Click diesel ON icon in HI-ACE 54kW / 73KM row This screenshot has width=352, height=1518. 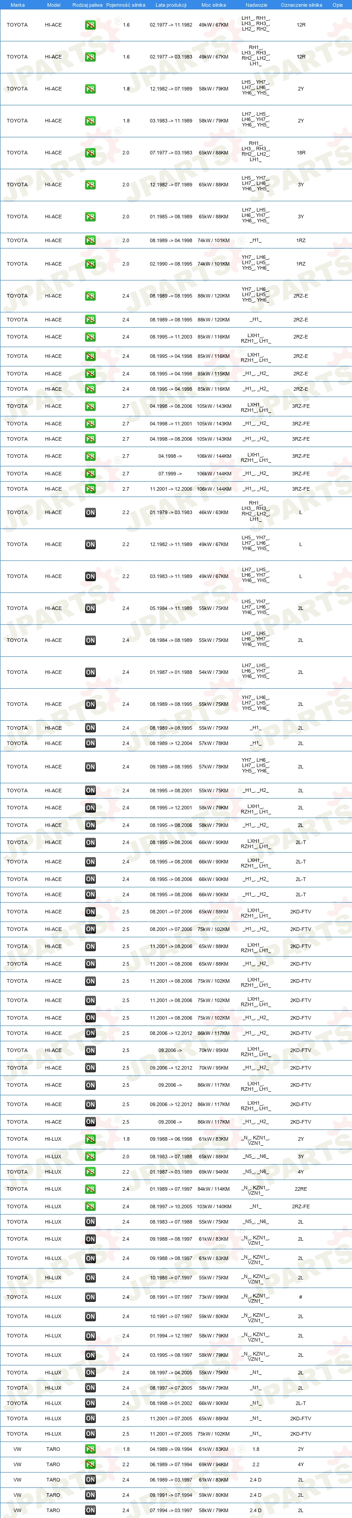pos(90,673)
